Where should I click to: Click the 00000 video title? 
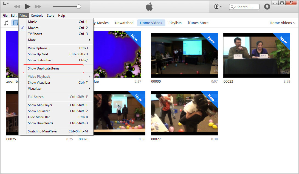point(156,81)
